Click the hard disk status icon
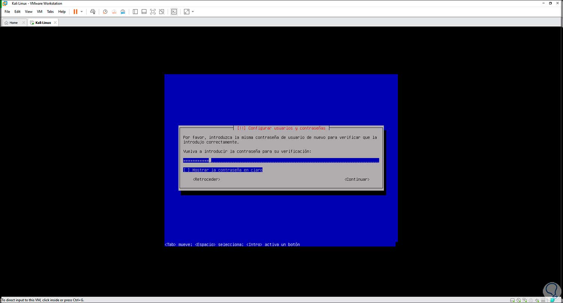The image size is (563, 303). (x=513, y=300)
